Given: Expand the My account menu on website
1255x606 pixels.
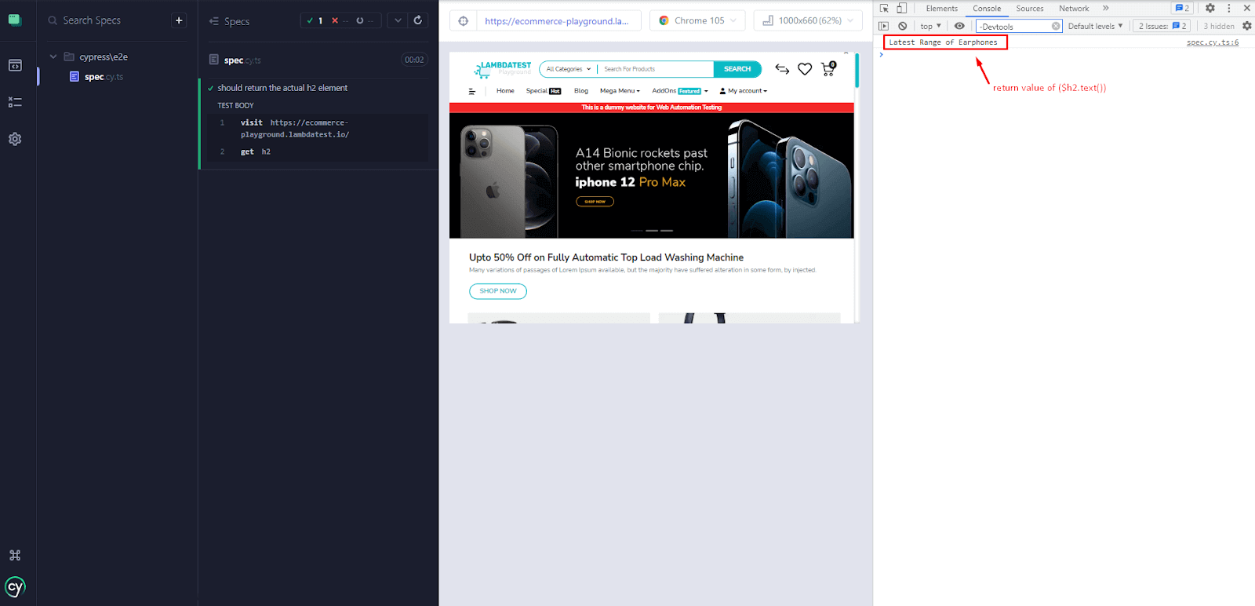Looking at the screenshot, I should [x=744, y=91].
